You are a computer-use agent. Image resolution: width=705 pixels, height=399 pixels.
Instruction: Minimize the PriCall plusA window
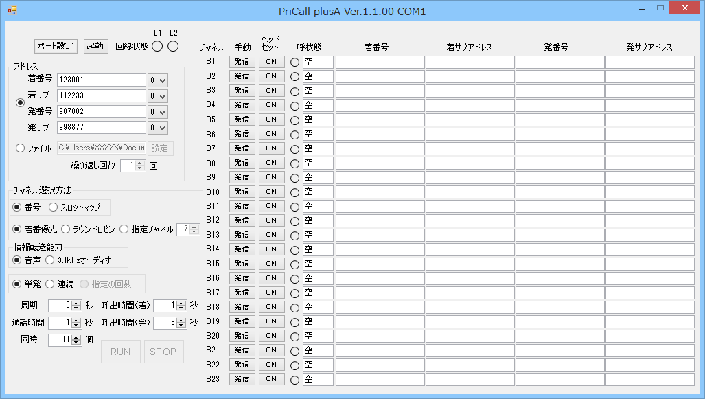[642, 8]
